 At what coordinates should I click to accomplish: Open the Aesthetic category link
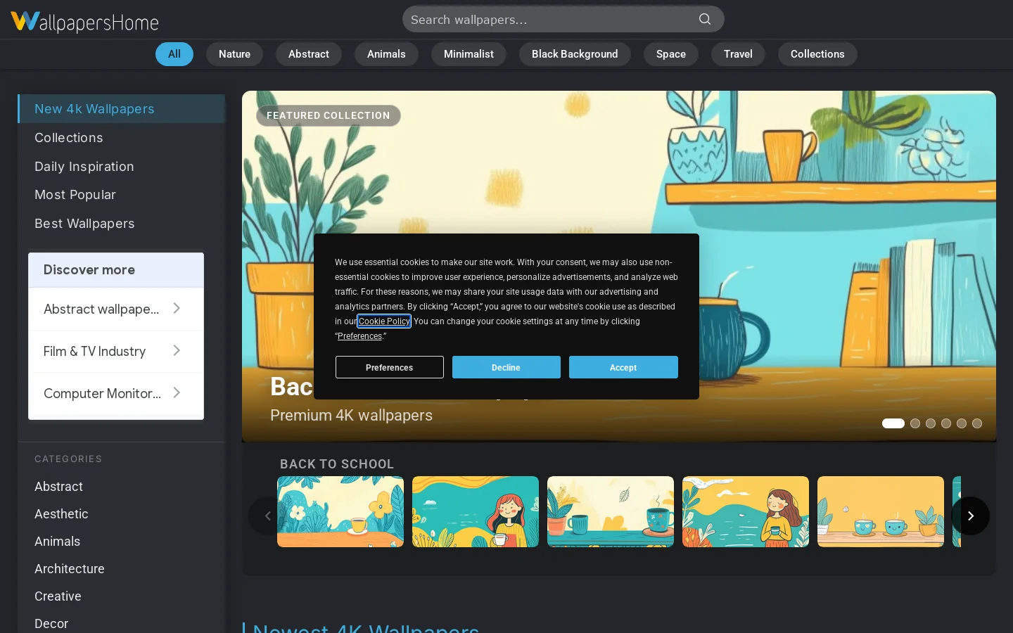(x=61, y=514)
